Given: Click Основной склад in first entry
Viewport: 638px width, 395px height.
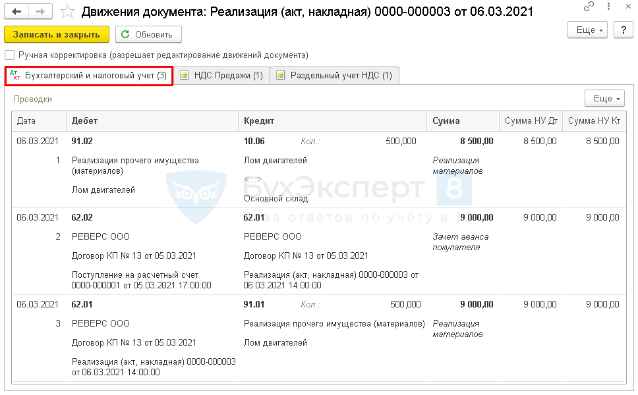Looking at the screenshot, I should 276,199.
